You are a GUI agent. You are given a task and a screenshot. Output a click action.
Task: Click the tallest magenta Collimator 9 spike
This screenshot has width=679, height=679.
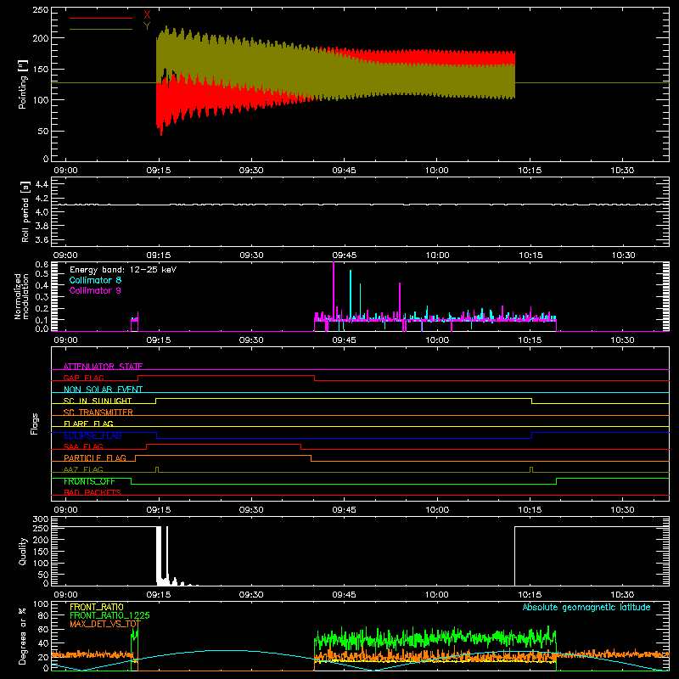(x=334, y=290)
